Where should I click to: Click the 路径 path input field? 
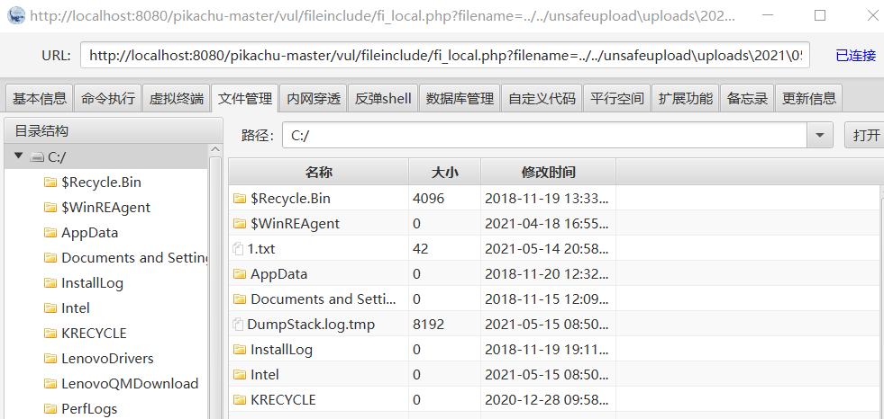545,136
